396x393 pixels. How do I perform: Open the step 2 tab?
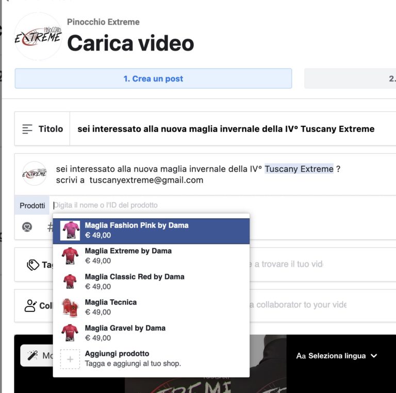pos(350,78)
